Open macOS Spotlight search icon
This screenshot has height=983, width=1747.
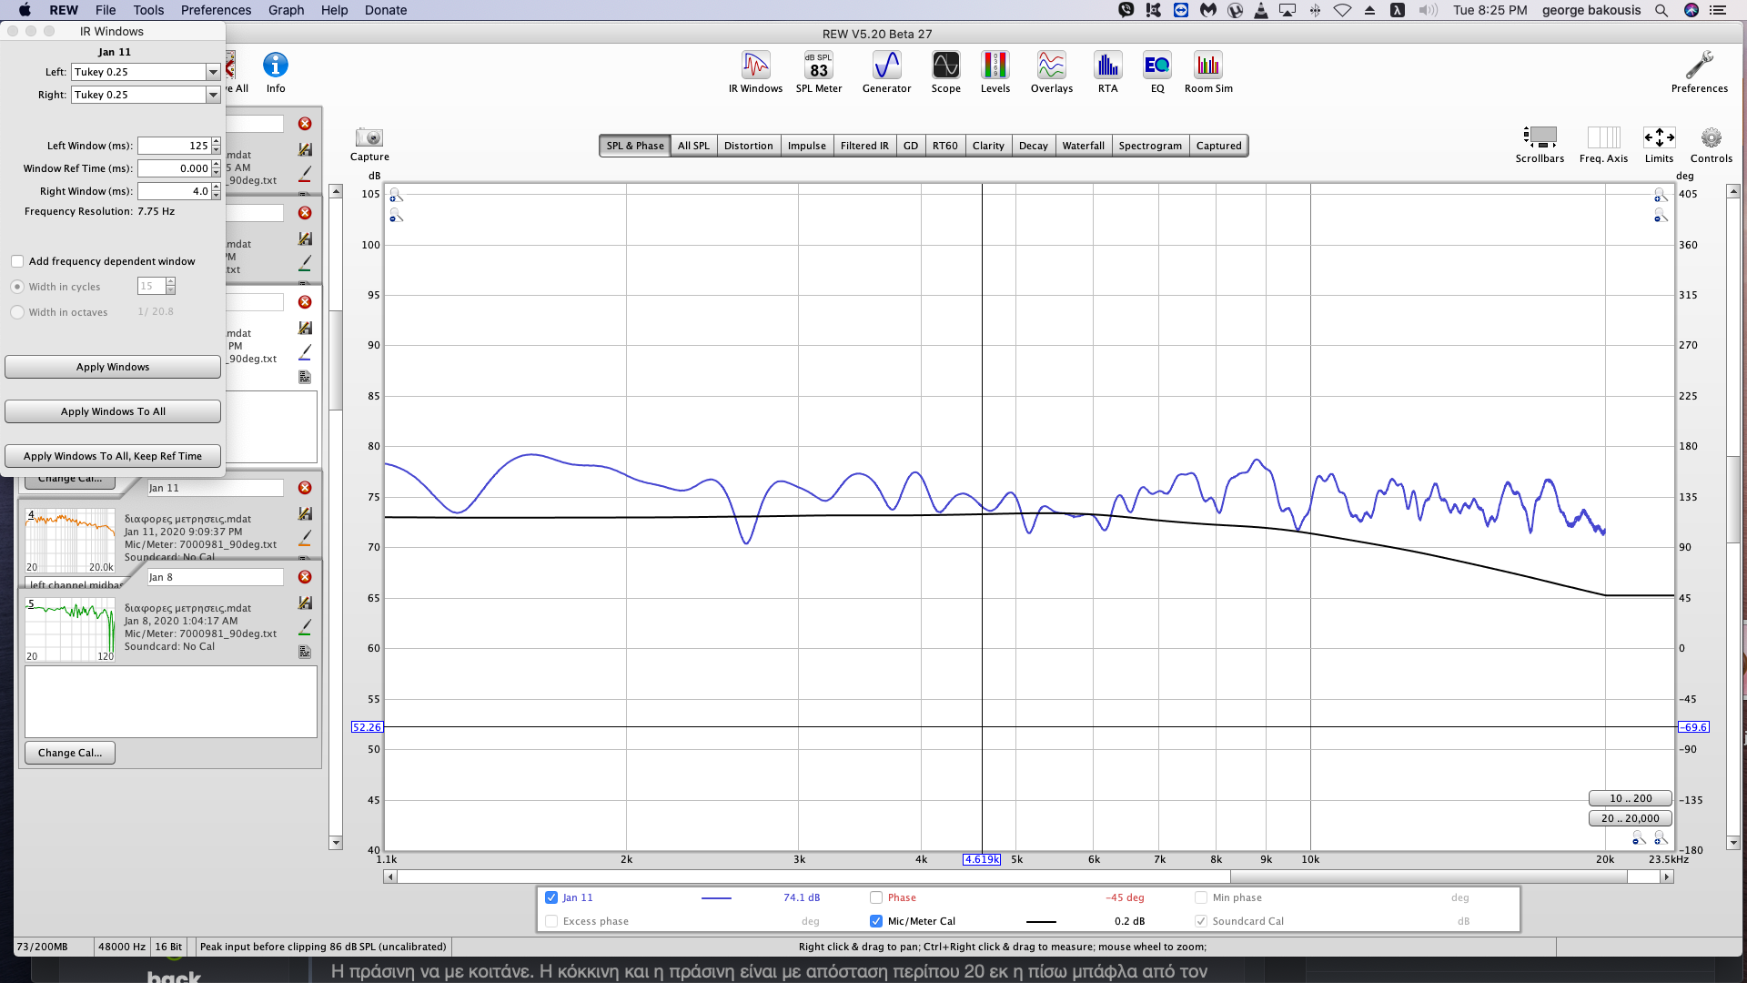point(1661,10)
